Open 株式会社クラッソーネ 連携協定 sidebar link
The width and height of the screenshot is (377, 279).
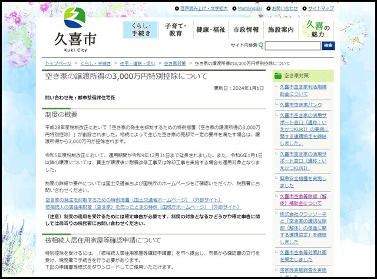[303, 228]
